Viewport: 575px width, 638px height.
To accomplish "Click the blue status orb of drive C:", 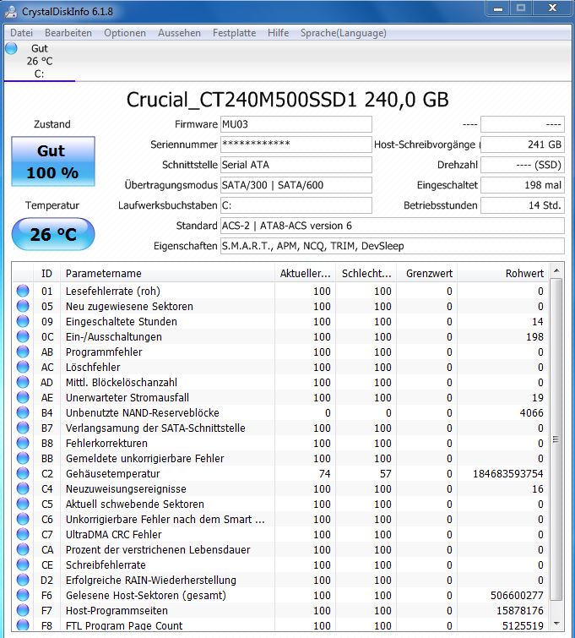I will click(x=11, y=48).
